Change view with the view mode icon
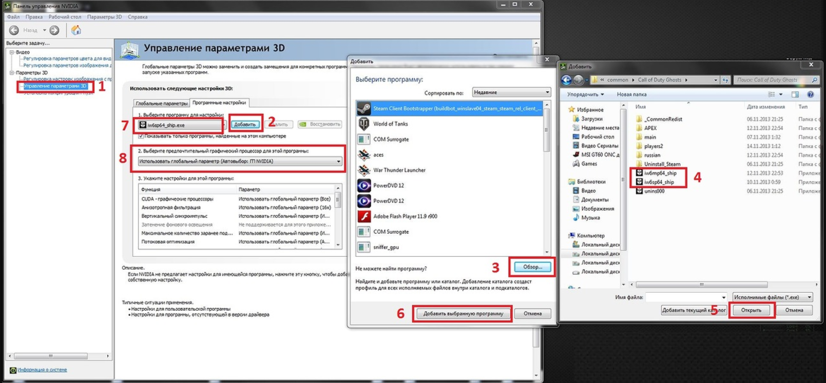826x383 pixels. click(x=772, y=94)
